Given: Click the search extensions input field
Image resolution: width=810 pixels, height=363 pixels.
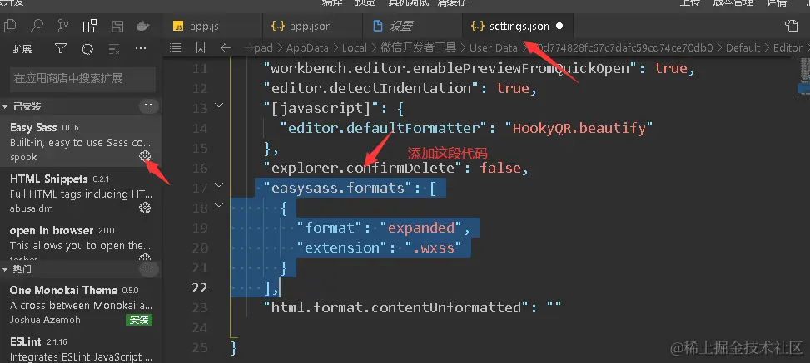Looking at the screenshot, I should tap(82, 79).
